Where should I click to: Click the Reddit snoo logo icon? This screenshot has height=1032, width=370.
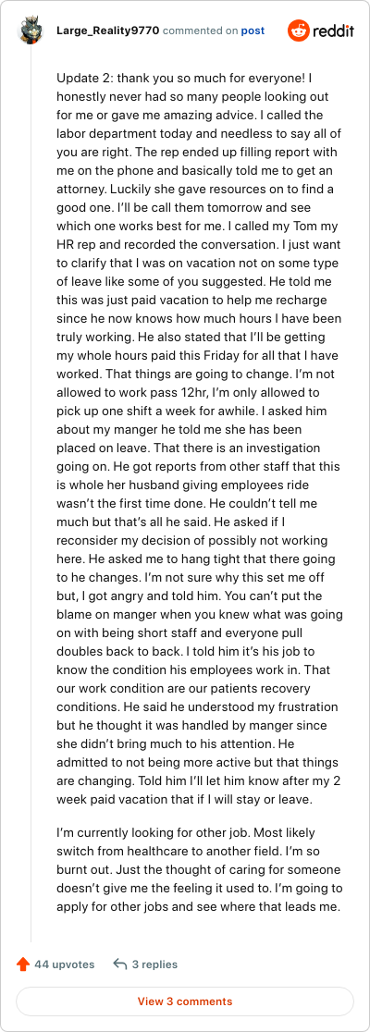[299, 31]
